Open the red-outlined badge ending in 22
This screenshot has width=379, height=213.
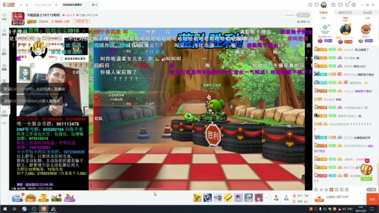click(82, 22)
